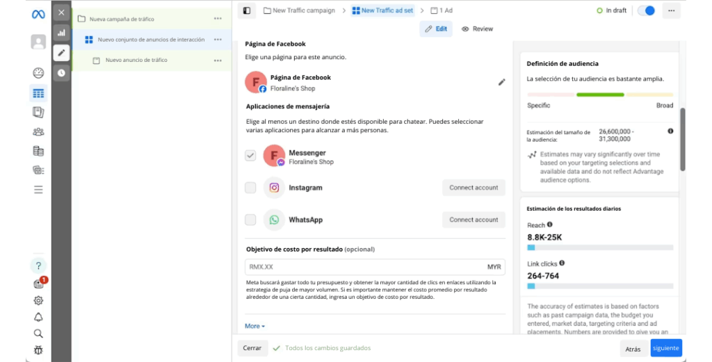Open the clock history icon
This screenshot has height=362, width=712.
pyautogui.click(x=61, y=72)
